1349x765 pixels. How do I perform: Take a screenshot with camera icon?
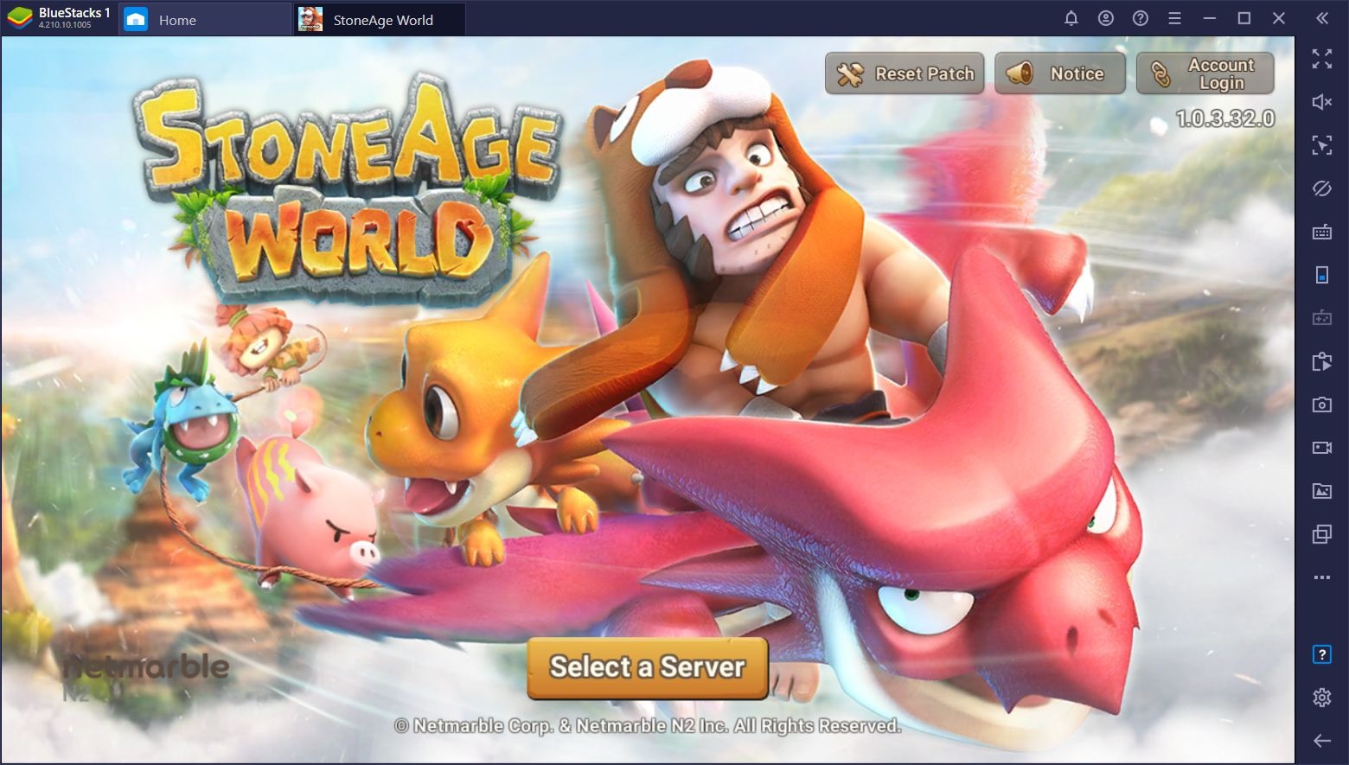(1321, 405)
